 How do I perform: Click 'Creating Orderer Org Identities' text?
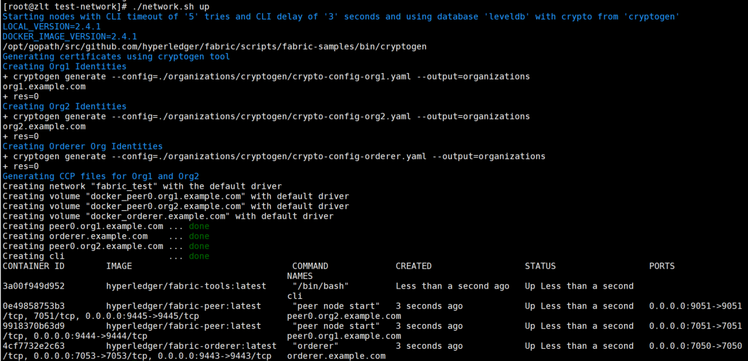click(83, 146)
